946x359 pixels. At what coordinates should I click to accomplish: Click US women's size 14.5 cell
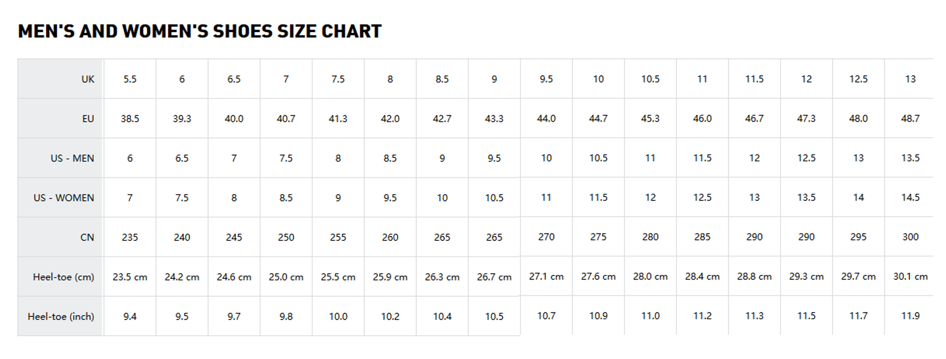910,198
